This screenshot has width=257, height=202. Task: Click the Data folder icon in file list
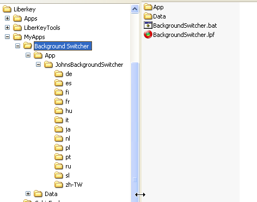tap(148, 16)
